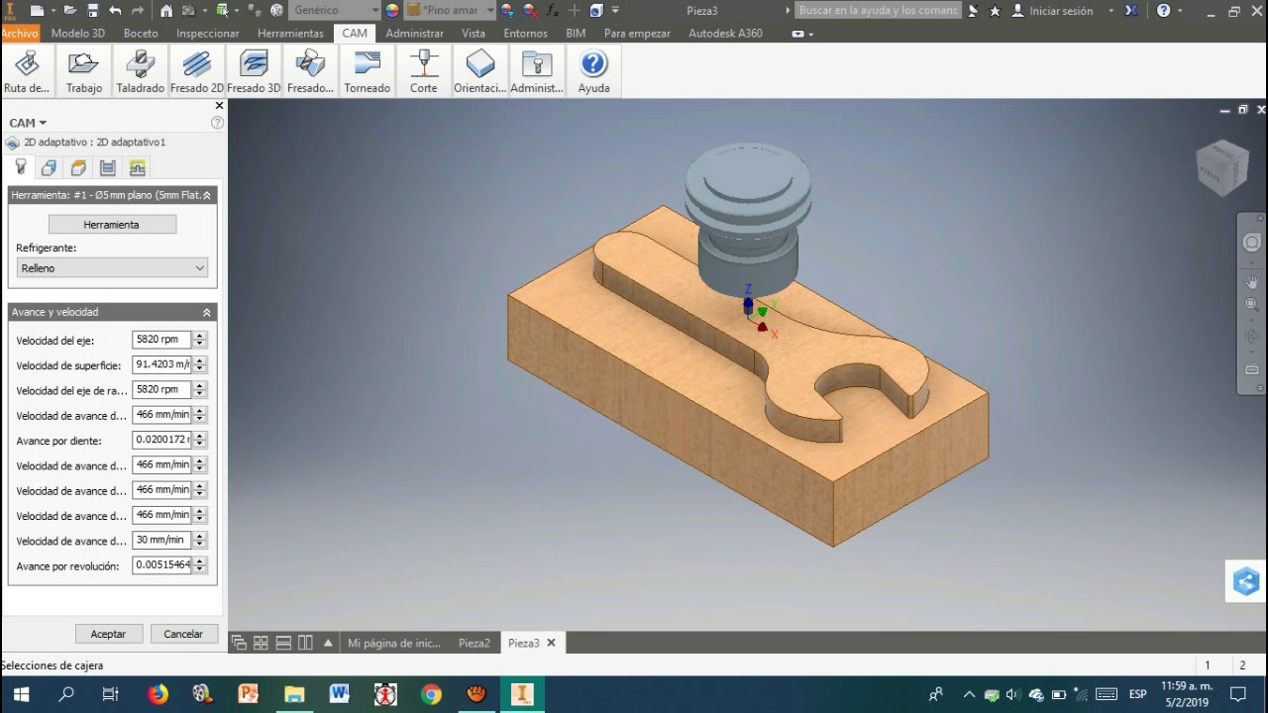Switch to the tool tab in CAM panel

[x=21, y=167]
